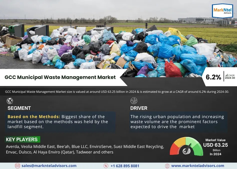The height and width of the screenshot is (169, 237).
Task: Click the CAGR bar chart icon
Action: click(x=226, y=75)
